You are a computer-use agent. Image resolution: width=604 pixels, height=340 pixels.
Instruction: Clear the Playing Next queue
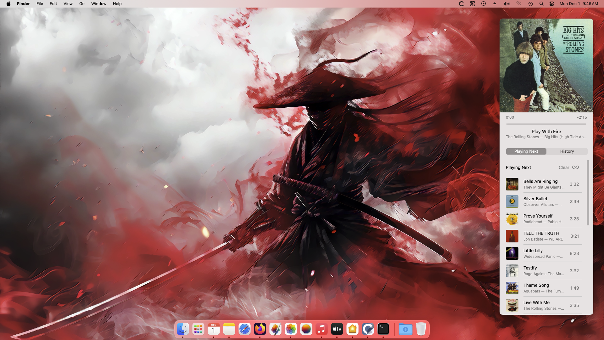point(564,167)
